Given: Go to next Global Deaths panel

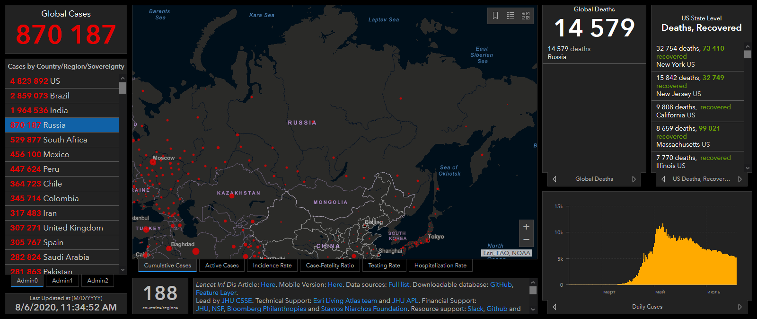Looking at the screenshot, I should pyautogui.click(x=634, y=179).
